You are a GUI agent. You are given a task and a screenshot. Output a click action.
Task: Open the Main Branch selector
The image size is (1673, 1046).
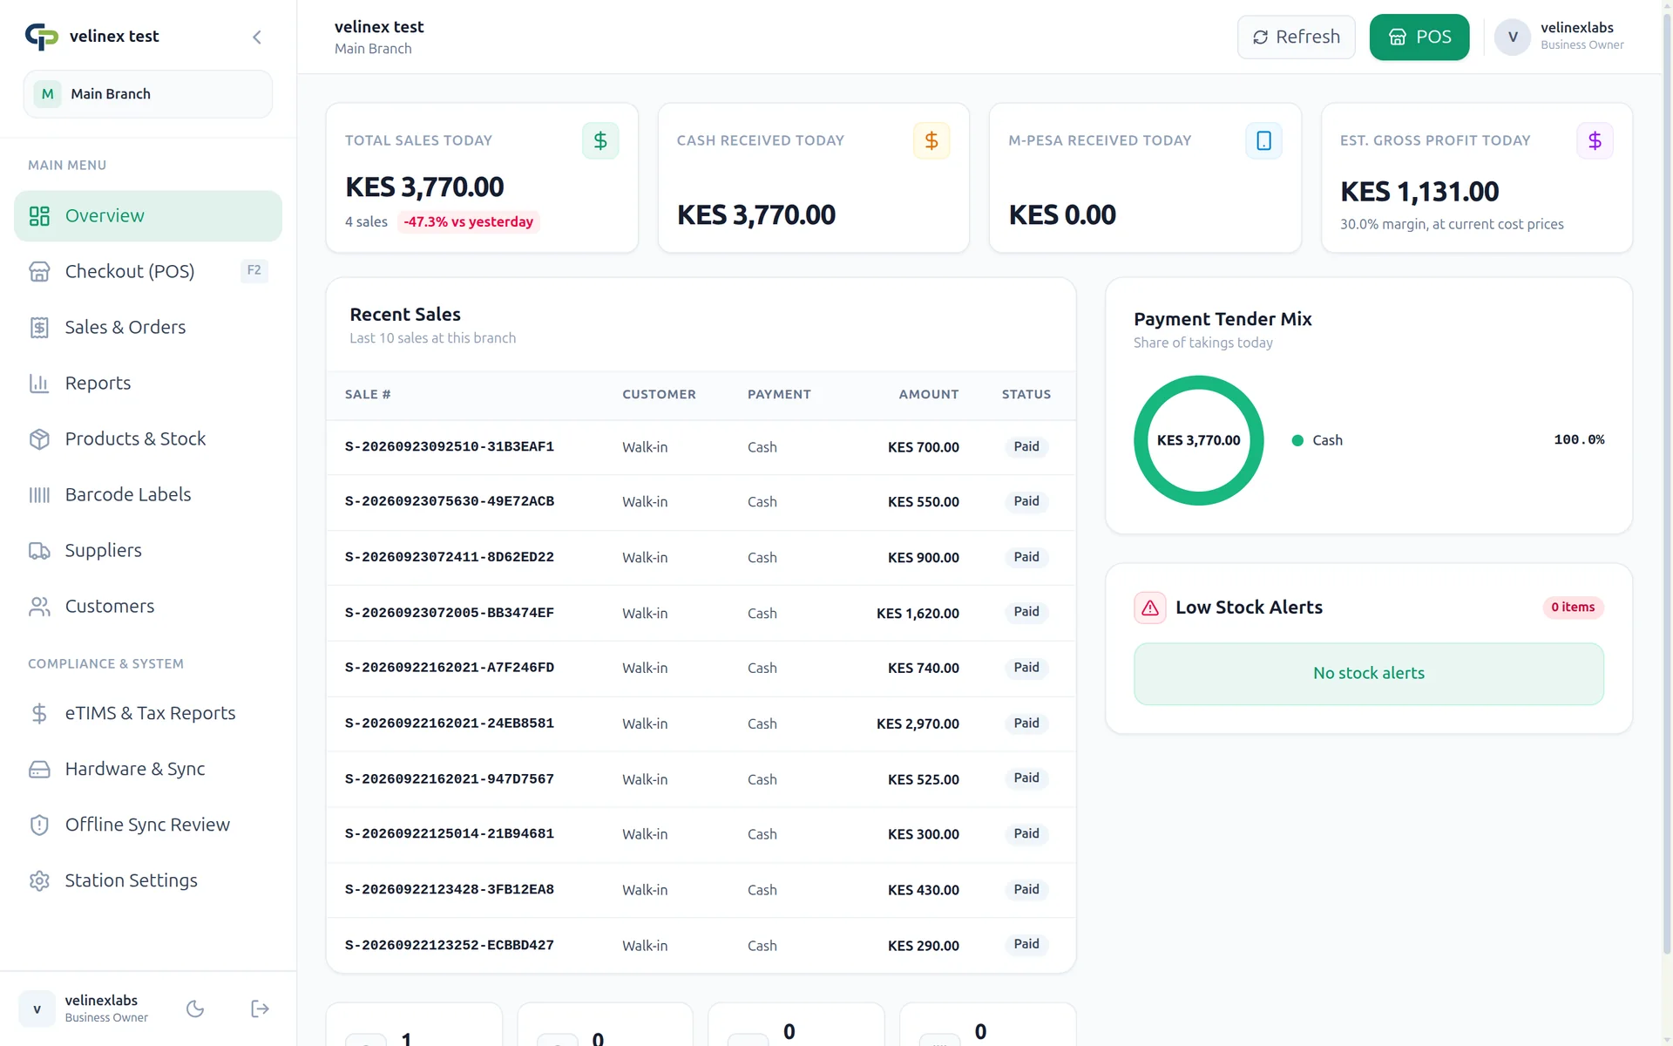point(148,94)
